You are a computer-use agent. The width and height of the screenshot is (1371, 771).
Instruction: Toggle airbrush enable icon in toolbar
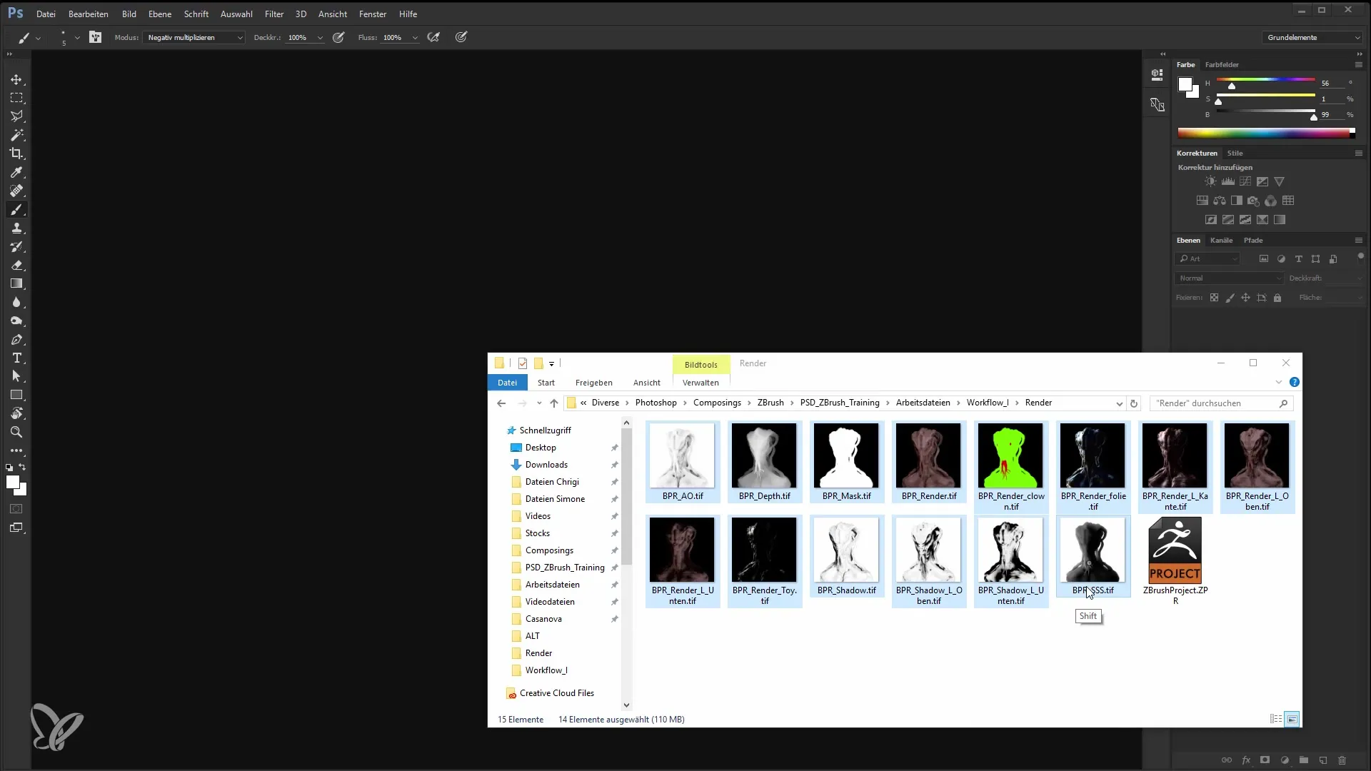[435, 38]
